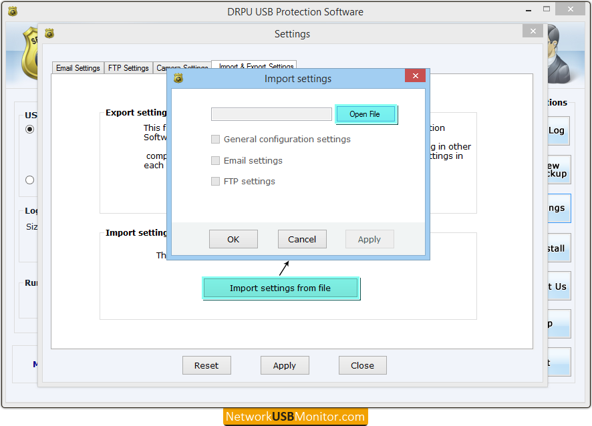This screenshot has width=592, height=426.
Task: Cancel the Import settings dialog
Action: 302,239
